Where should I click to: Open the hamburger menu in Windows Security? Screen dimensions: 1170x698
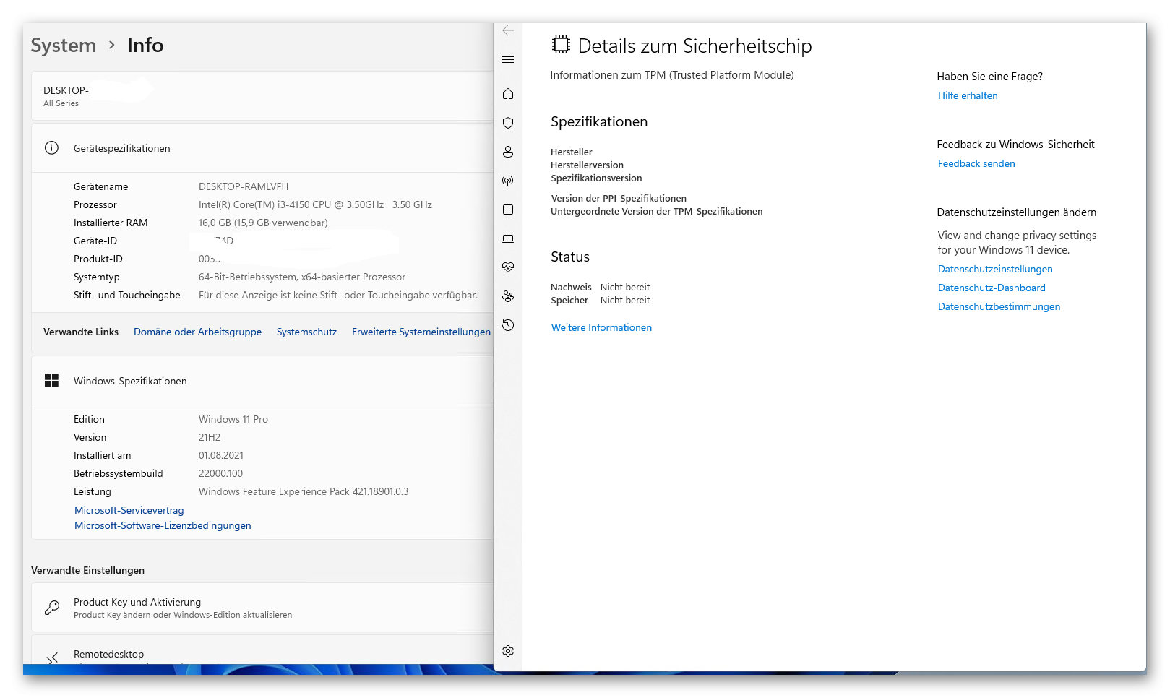click(508, 60)
